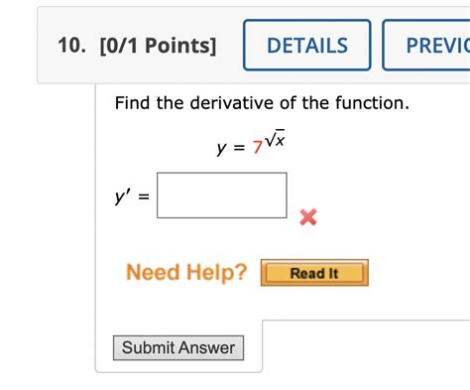
Task: Open the DETAILS button for question 10
Action: point(307,45)
